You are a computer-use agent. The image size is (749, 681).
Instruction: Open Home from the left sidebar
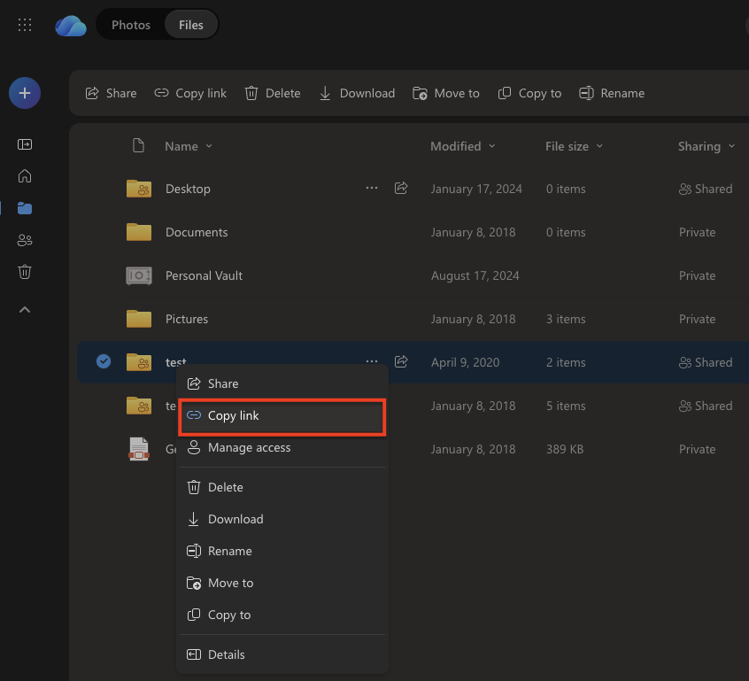point(25,176)
